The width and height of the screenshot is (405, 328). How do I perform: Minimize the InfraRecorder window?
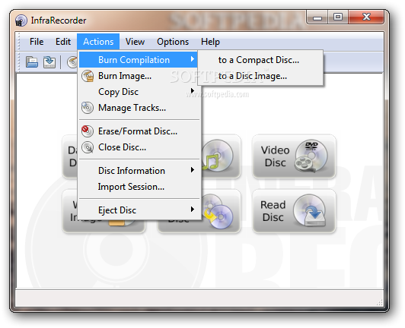click(317, 17)
